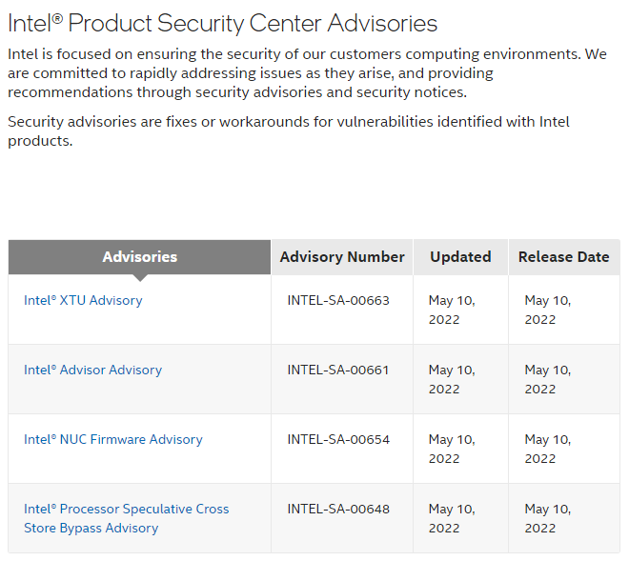Click the Updated date for XTU Advisory

pyautogui.click(x=451, y=310)
